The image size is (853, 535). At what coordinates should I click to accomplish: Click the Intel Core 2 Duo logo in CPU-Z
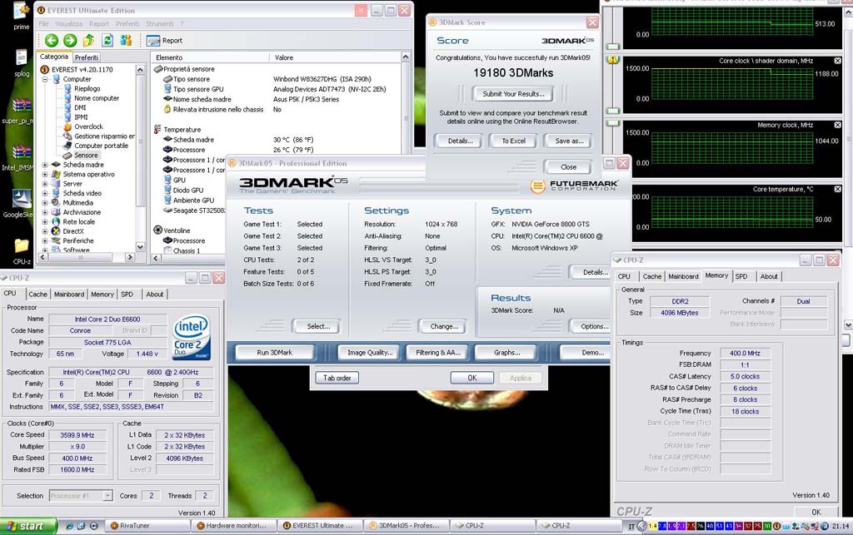click(191, 338)
